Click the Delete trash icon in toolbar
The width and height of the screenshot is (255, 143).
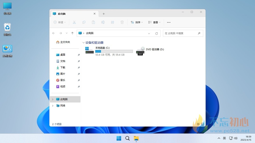pyautogui.click(x=122, y=22)
